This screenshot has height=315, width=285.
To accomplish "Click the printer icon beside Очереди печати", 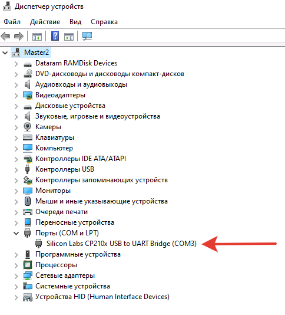I will pyautogui.click(x=28, y=212).
